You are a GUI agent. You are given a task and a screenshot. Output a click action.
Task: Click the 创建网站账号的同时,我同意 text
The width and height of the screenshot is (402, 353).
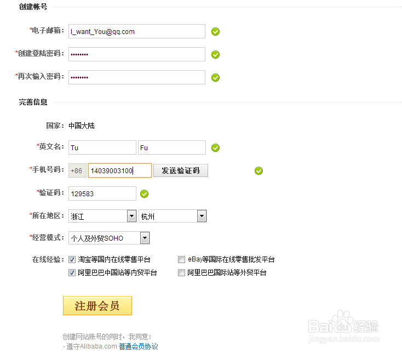[x=107, y=337]
